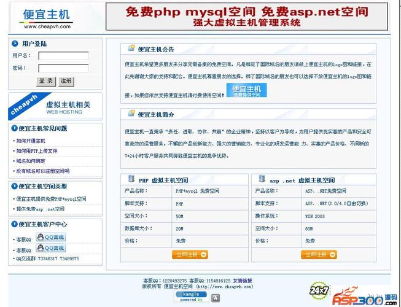
Task: Click 立即注册 under asp .net hosting plan
Action: (319, 254)
